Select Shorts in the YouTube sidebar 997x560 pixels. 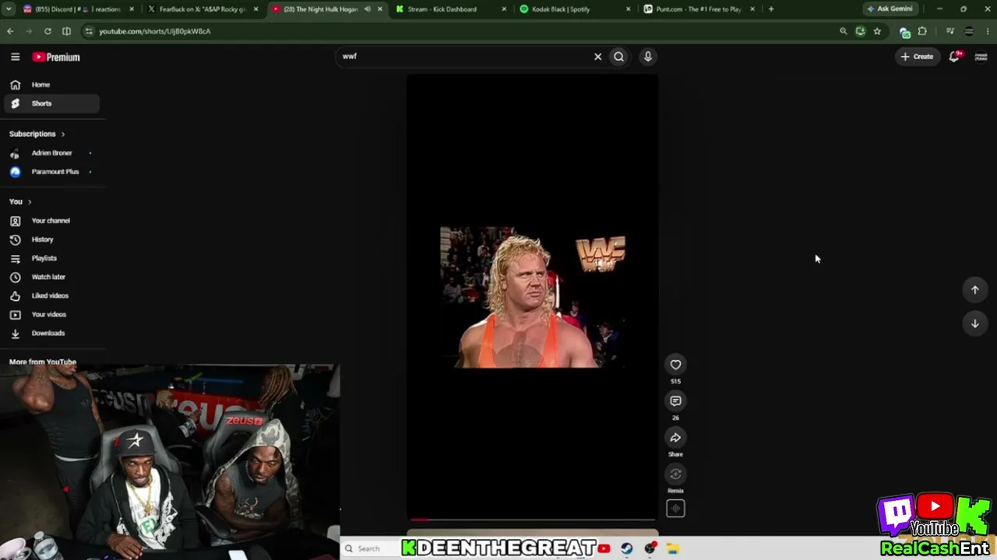point(51,103)
